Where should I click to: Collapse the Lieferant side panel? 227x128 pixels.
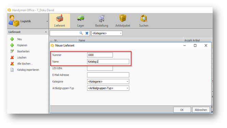pyautogui.click(x=46, y=32)
